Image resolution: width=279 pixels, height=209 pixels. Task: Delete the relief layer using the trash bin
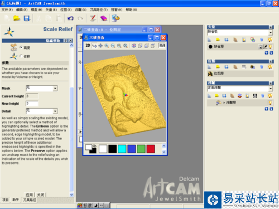click(263, 96)
